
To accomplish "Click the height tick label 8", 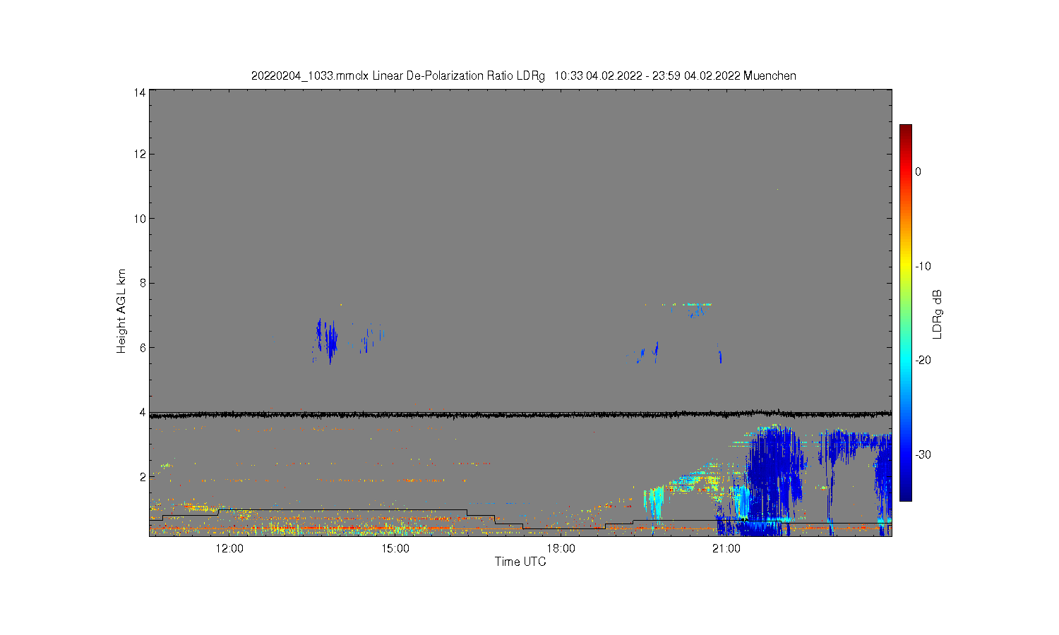I will [143, 283].
